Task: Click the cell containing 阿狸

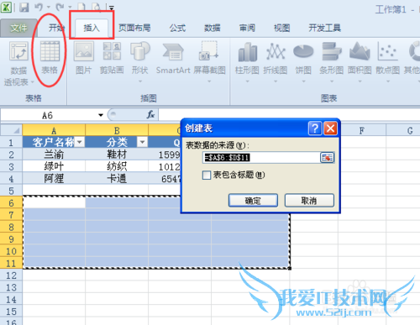Action: click(x=54, y=178)
